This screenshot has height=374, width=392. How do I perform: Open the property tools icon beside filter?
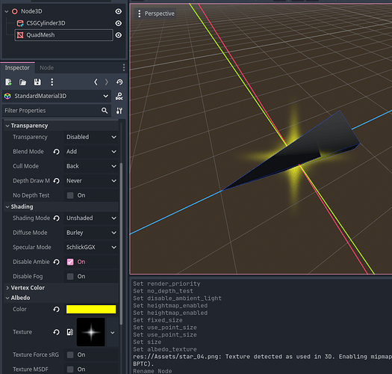click(119, 111)
